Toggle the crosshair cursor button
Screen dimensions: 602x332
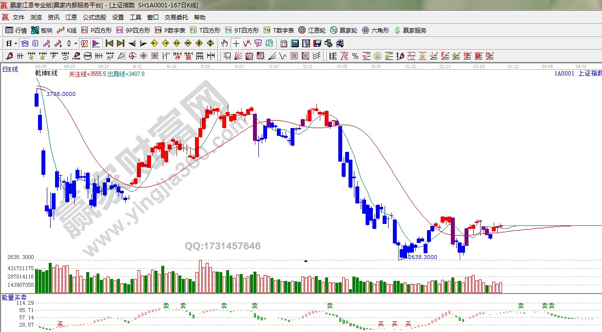point(236,43)
